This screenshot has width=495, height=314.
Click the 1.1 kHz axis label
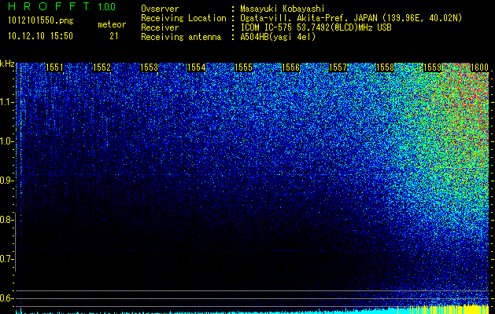coord(6,102)
